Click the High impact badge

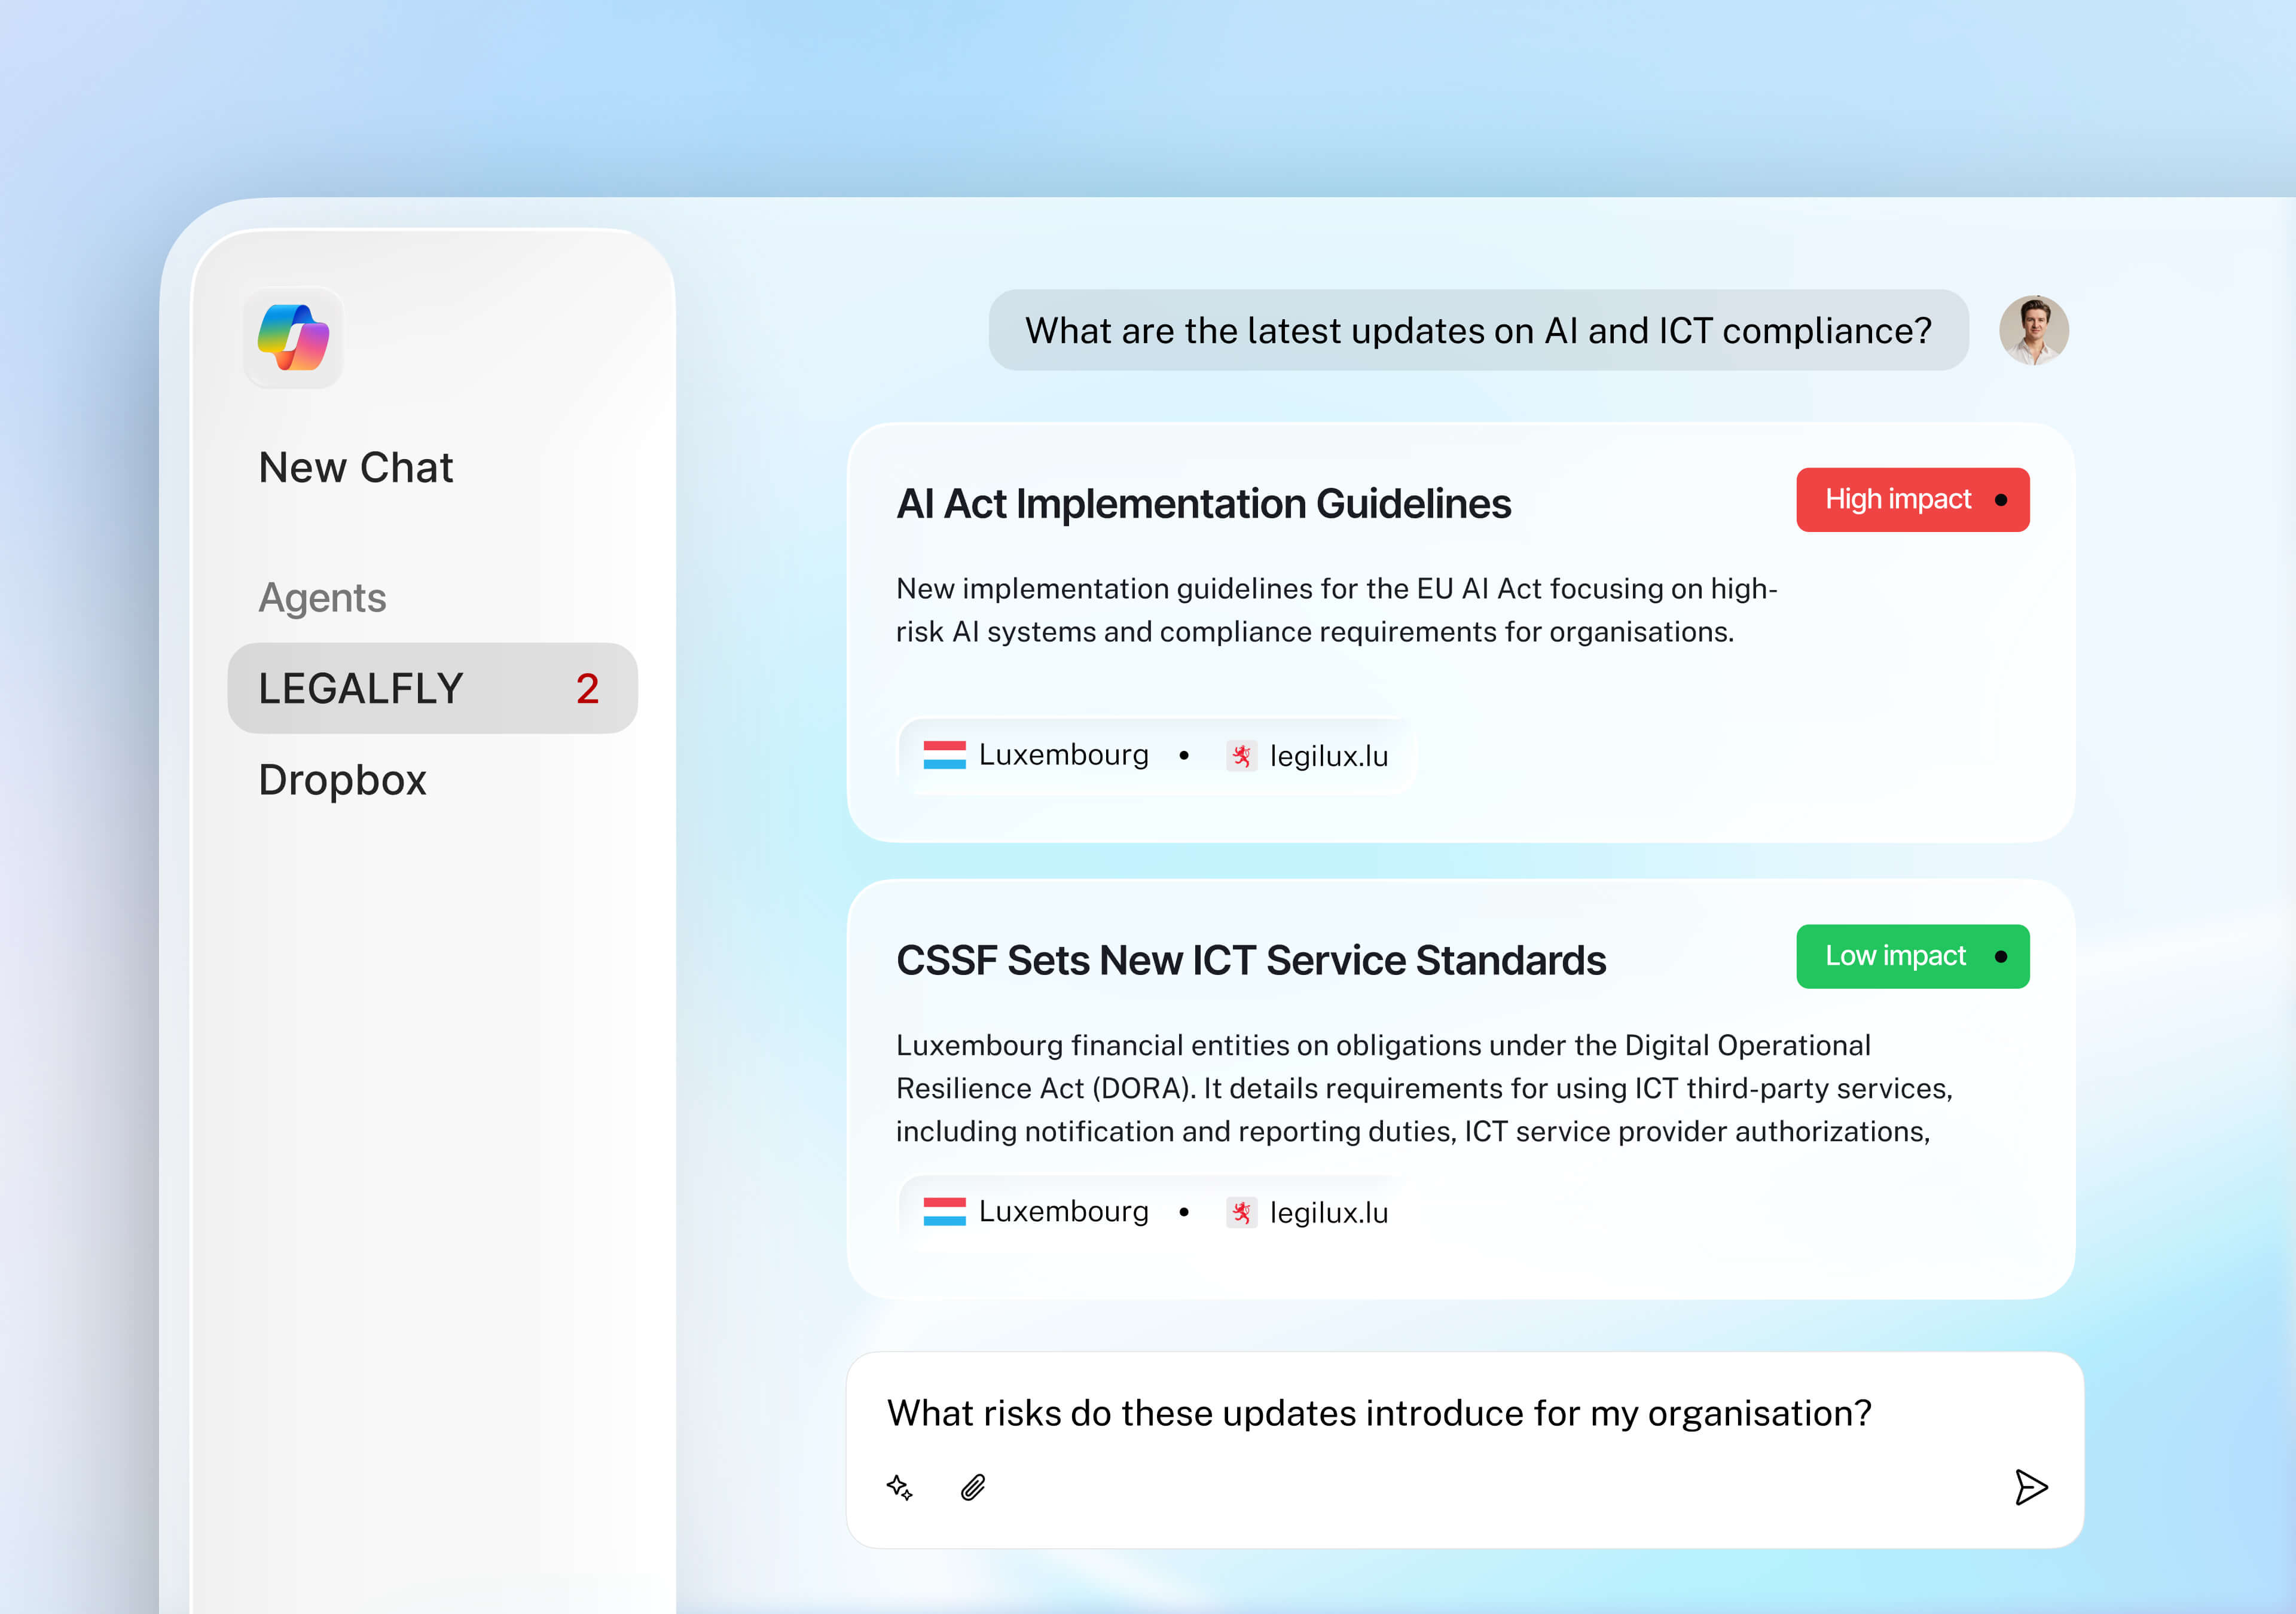point(1912,499)
